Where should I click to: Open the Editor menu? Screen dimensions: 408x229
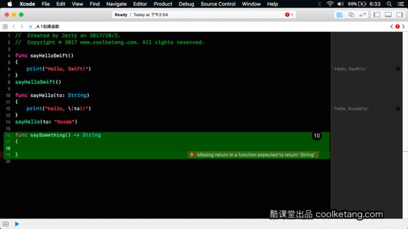tap(140, 4)
